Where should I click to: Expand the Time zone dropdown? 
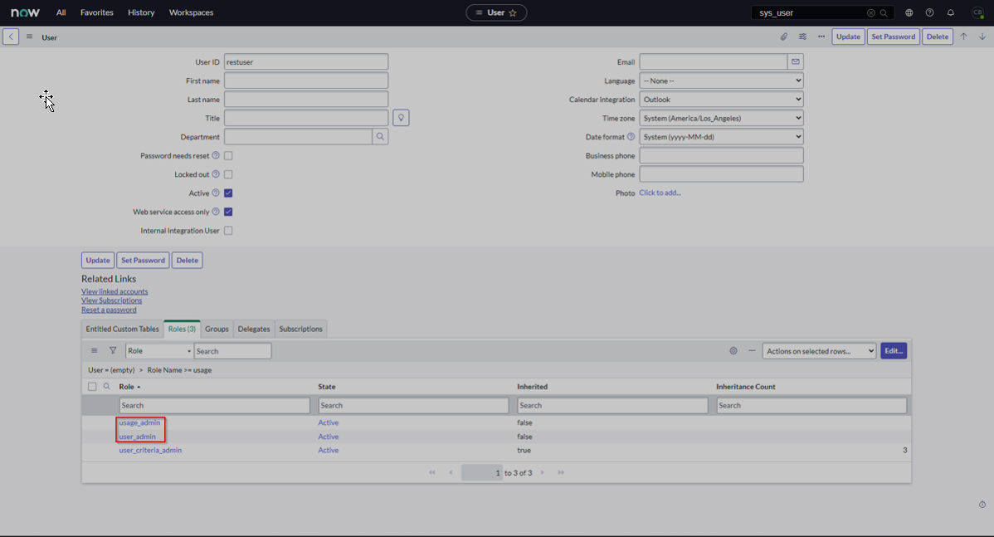(721, 118)
